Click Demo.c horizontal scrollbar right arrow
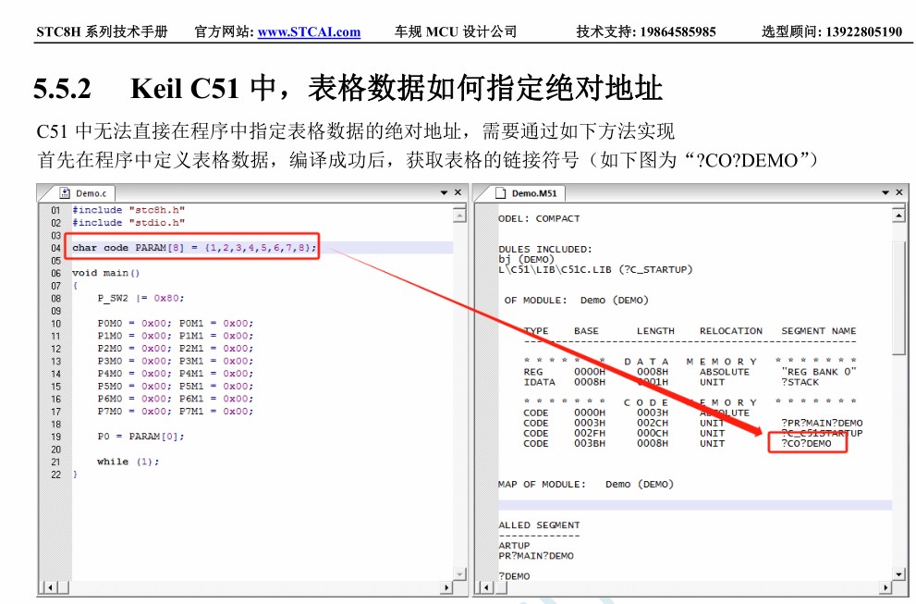The width and height of the screenshot is (916, 604). point(446,587)
